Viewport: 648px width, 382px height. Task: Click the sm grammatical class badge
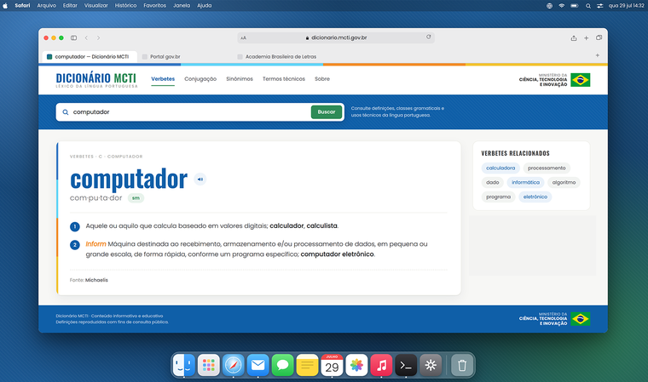pyautogui.click(x=136, y=198)
